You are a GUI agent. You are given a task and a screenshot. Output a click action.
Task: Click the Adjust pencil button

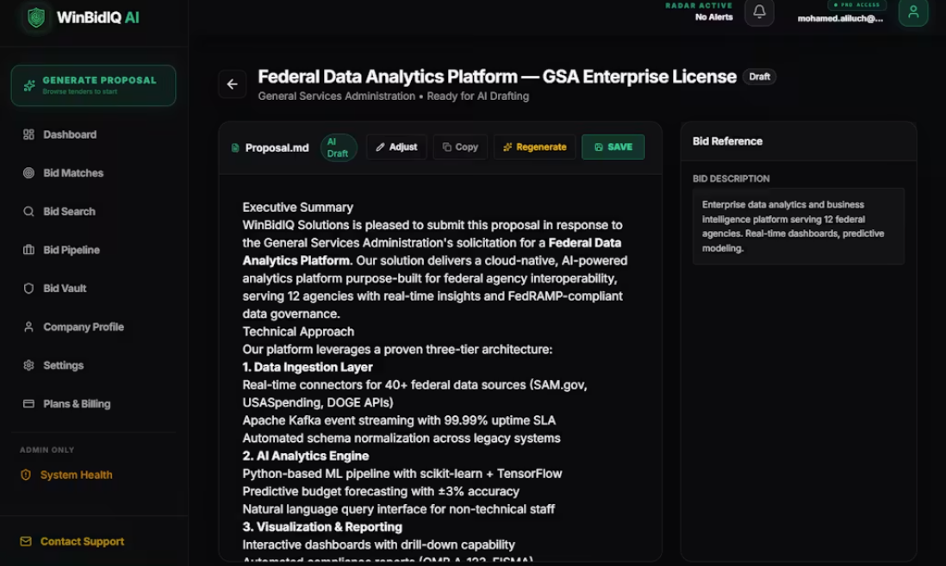pyautogui.click(x=396, y=146)
